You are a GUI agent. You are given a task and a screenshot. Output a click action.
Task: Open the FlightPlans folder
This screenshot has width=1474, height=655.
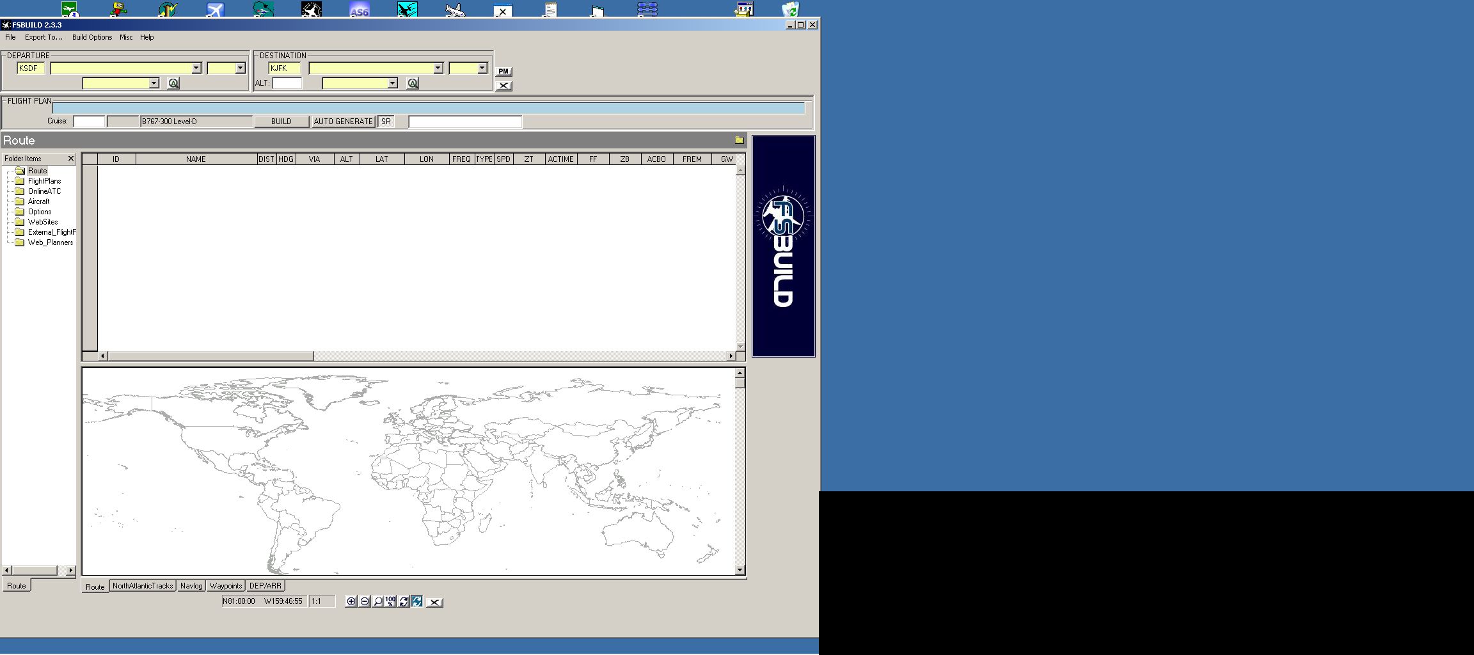click(x=44, y=181)
